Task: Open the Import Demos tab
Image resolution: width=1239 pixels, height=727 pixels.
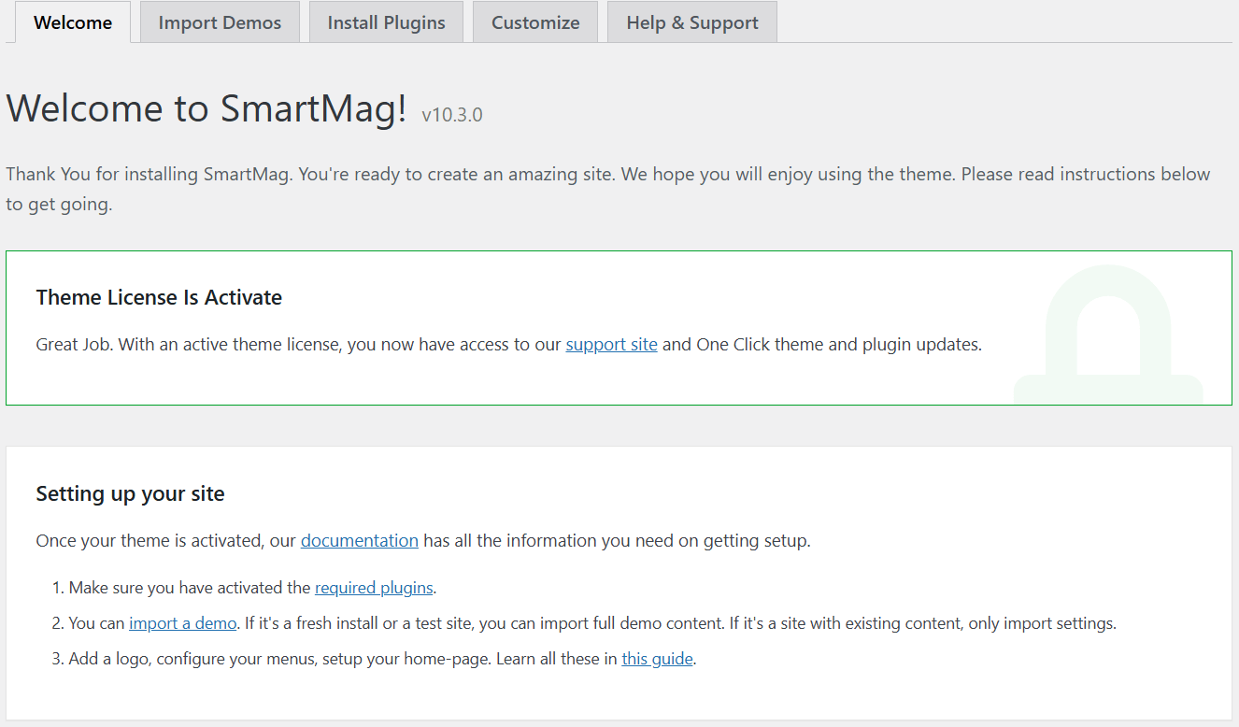Action: 220,22
